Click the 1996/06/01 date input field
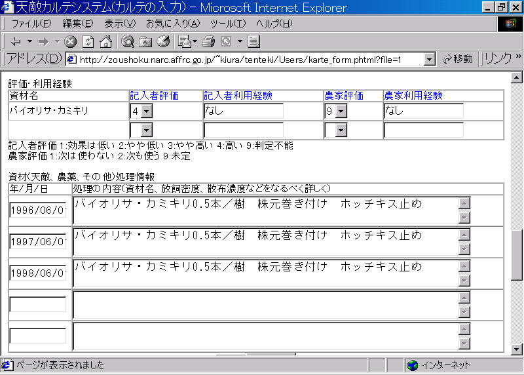Image resolution: width=524 pixels, height=375 pixels. (x=38, y=210)
